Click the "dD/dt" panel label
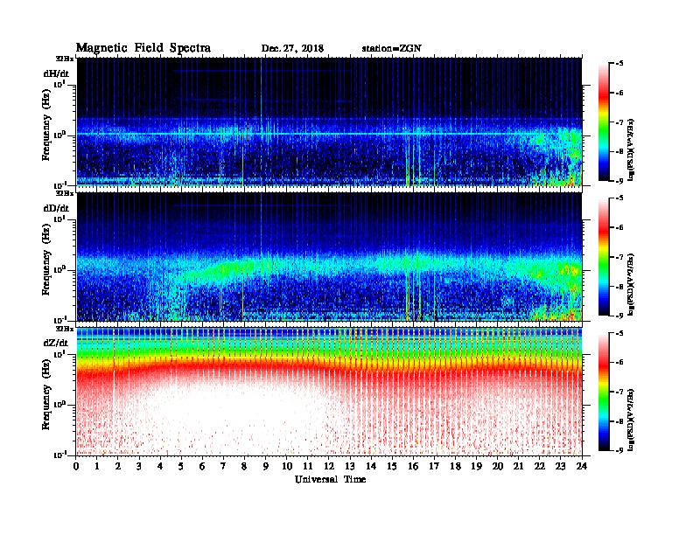 56,208
